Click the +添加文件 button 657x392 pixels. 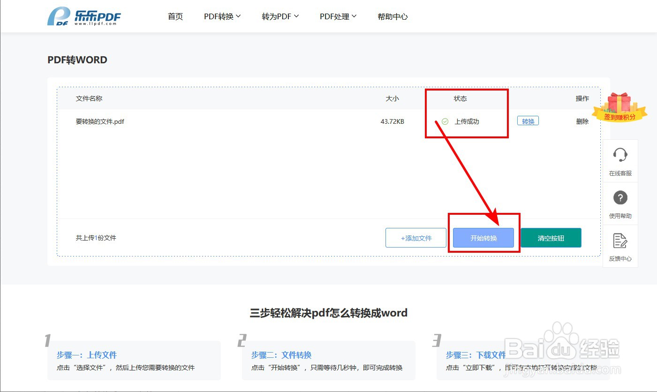pyautogui.click(x=415, y=238)
